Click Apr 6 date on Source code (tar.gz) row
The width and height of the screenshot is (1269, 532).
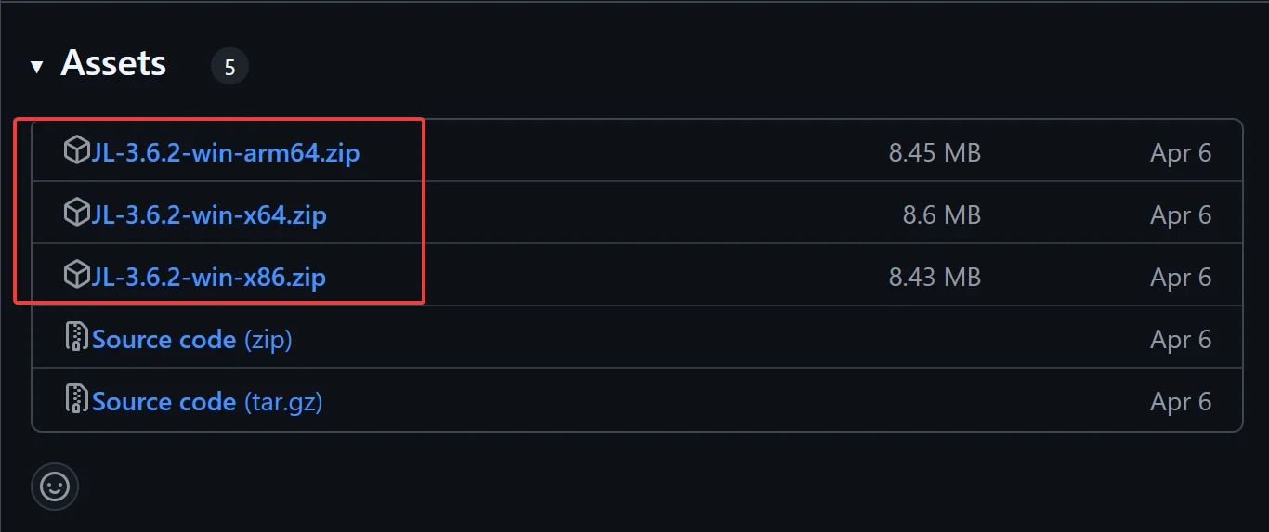click(1181, 401)
